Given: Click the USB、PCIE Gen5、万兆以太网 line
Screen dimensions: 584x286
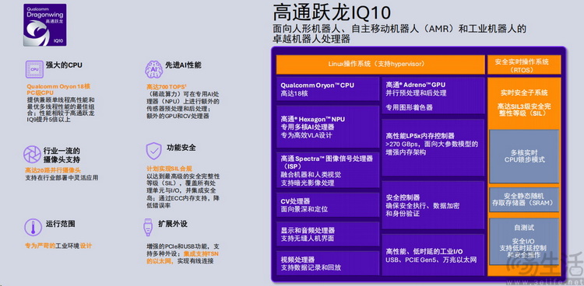Looking at the screenshot, I should pos(431,260).
